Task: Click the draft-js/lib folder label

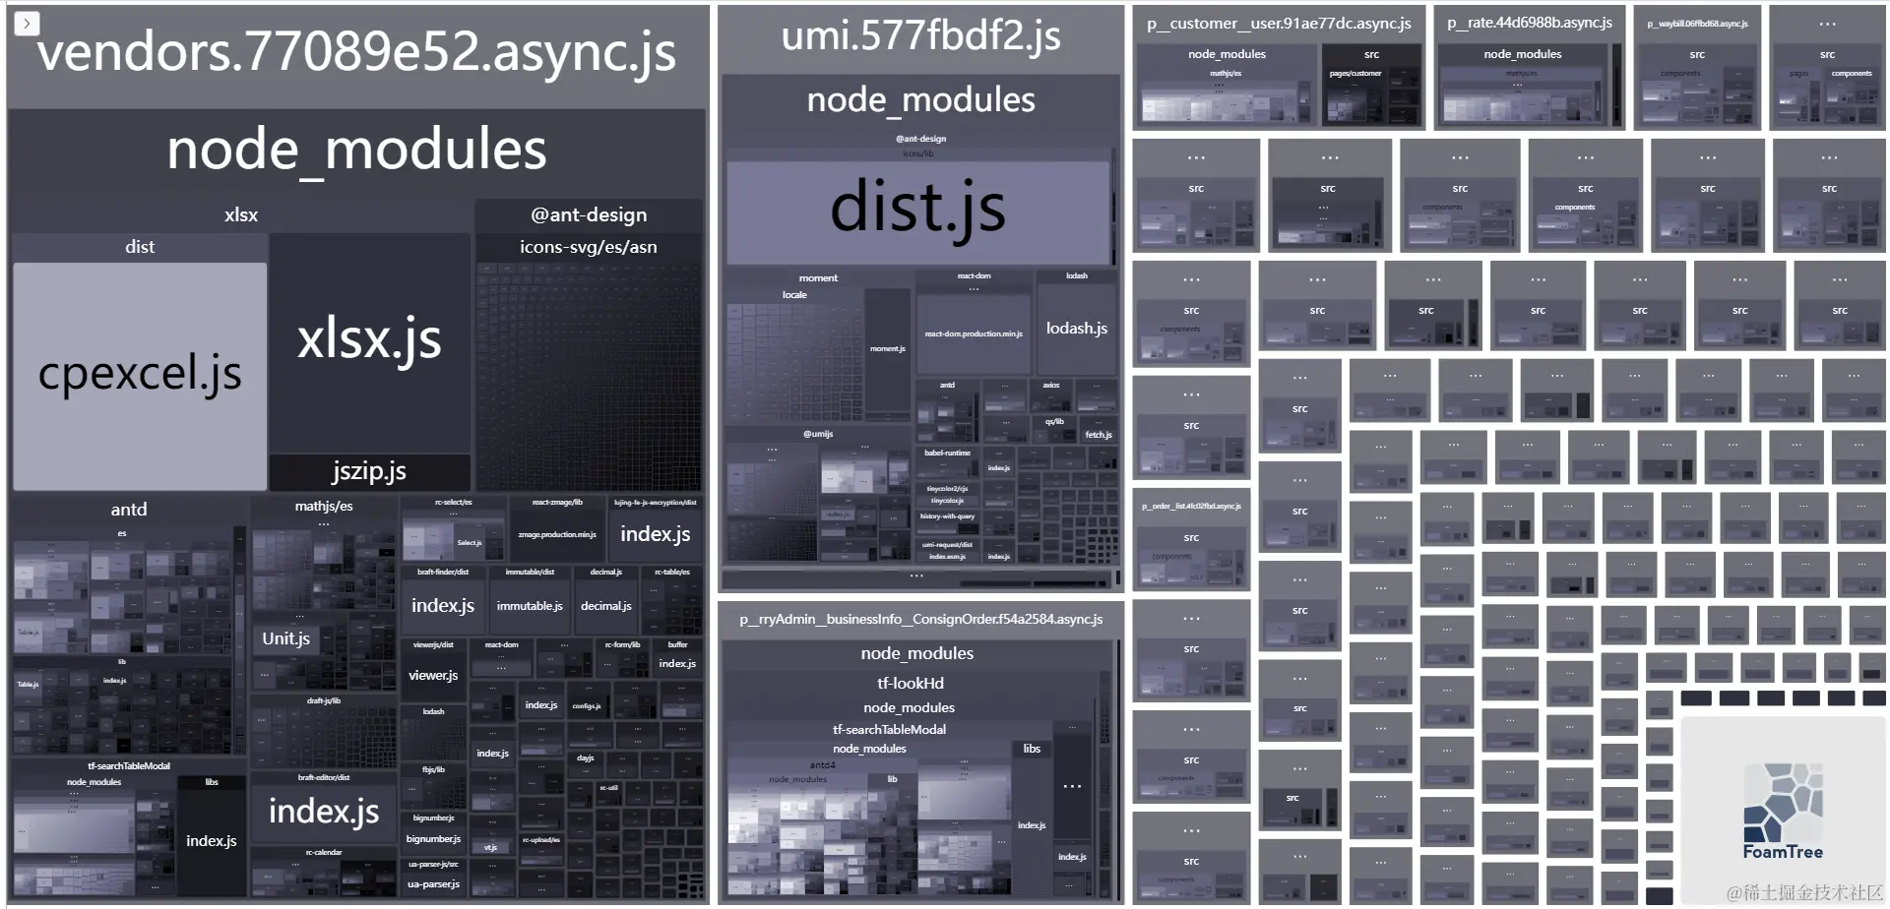Action: (x=324, y=701)
